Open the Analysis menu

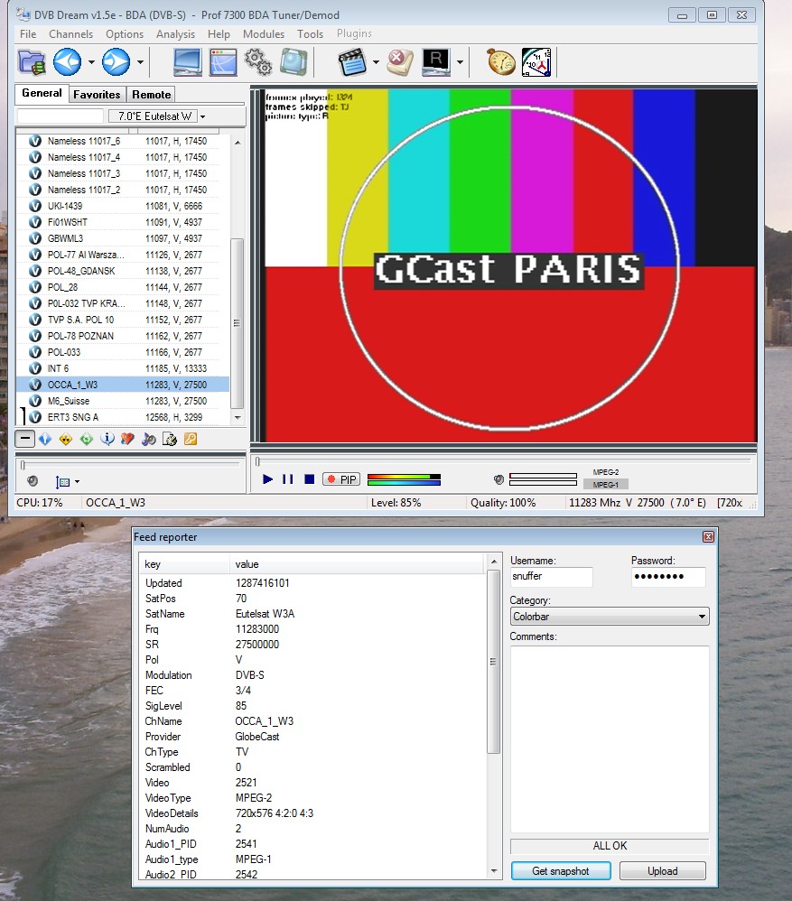[176, 34]
